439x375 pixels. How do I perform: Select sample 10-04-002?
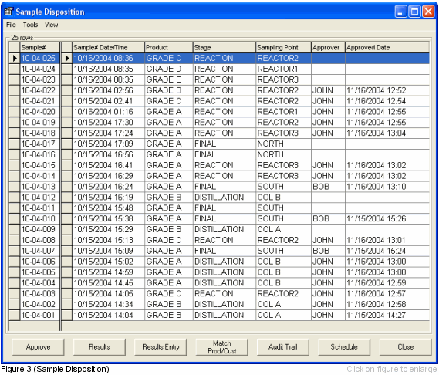40,304
